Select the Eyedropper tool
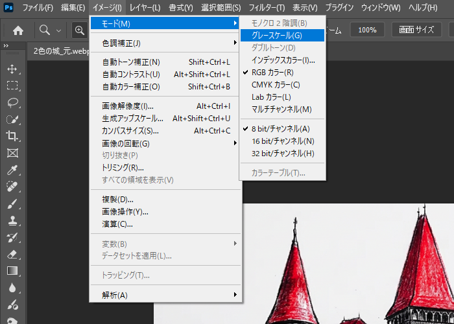Image resolution: width=454 pixels, height=324 pixels. 12,170
